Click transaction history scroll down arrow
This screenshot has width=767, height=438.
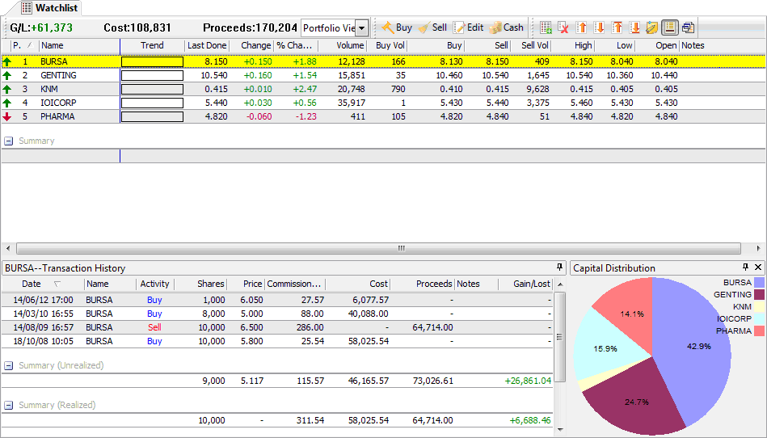(561, 430)
